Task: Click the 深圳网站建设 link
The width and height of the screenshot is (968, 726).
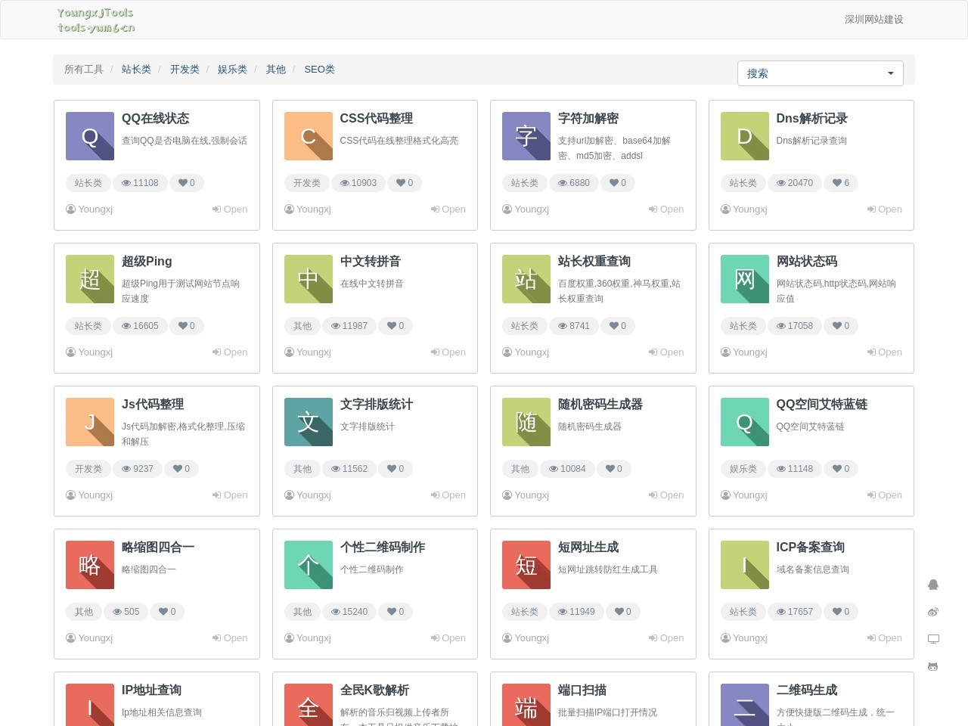Action: coord(873,20)
